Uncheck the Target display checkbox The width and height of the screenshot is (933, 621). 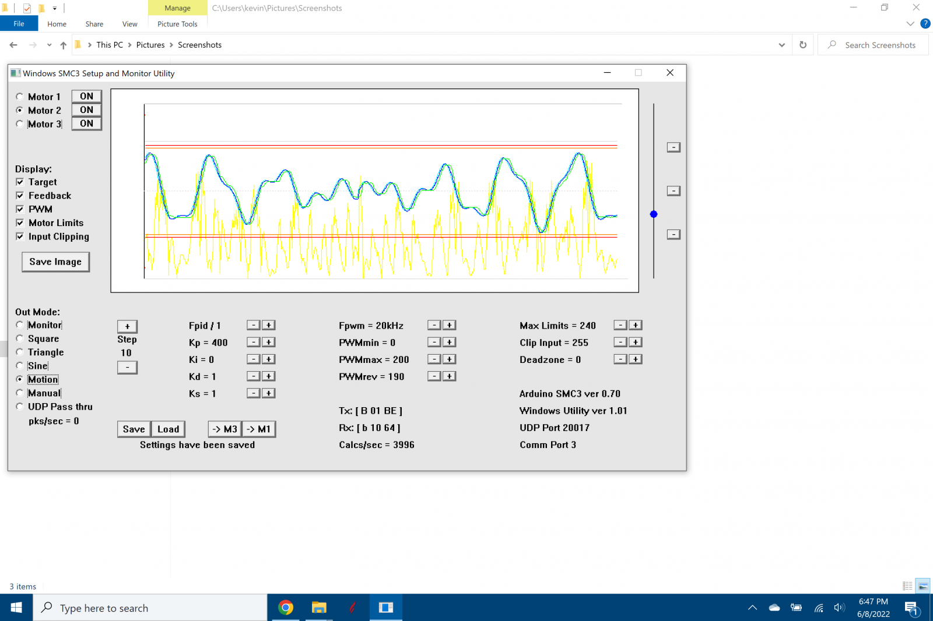tap(20, 182)
